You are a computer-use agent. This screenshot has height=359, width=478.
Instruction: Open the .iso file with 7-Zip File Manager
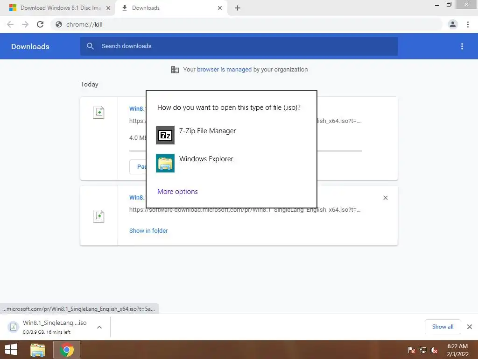(232, 135)
